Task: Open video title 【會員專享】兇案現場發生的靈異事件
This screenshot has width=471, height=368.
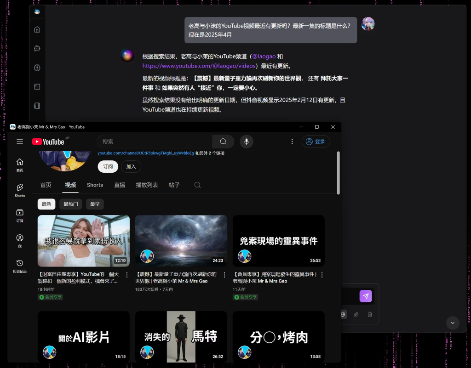Action: click(275, 278)
